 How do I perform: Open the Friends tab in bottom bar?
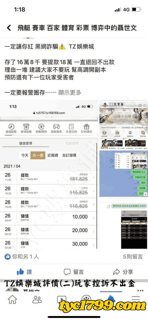[37, 299]
